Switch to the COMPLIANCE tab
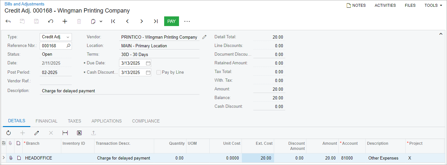This screenshot has height=165, width=447. click(x=146, y=121)
